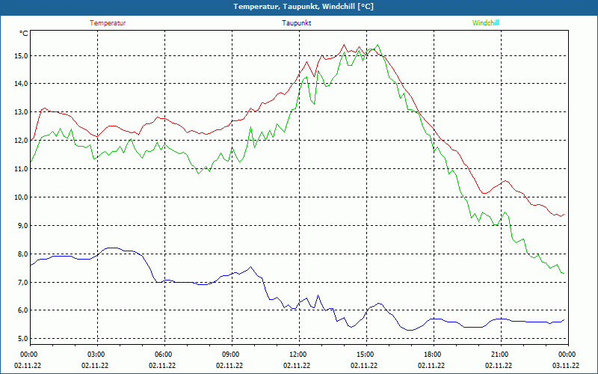Click the 03.11.22 date label
Viewport: 598px width, 374px height.
566,366
